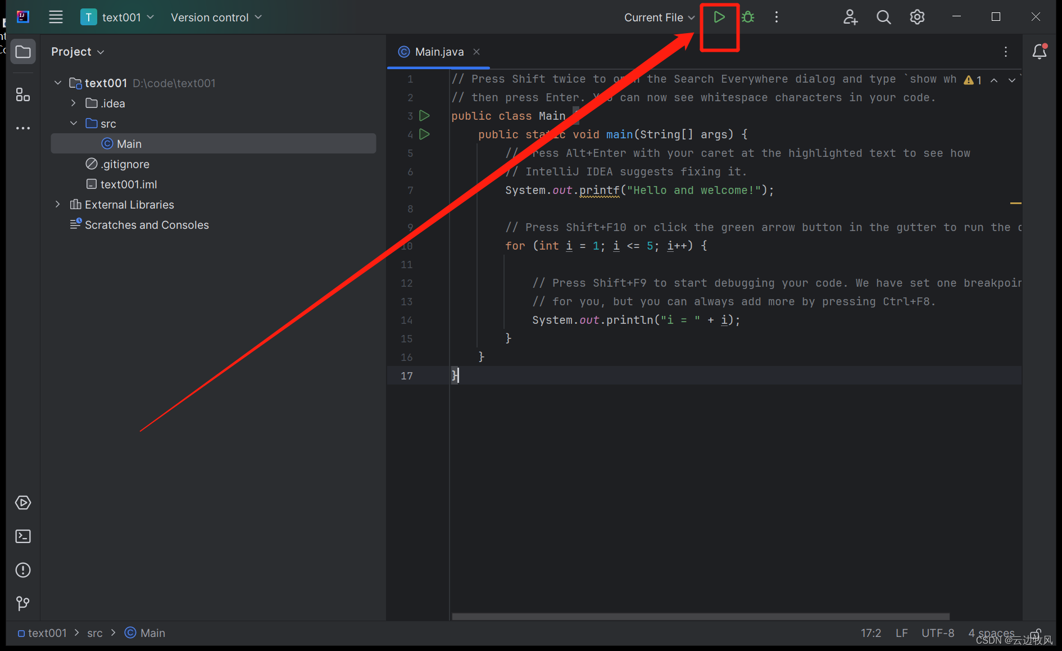Open IDE settings gear icon
Viewport: 1062px width, 651px height.
pos(917,17)
